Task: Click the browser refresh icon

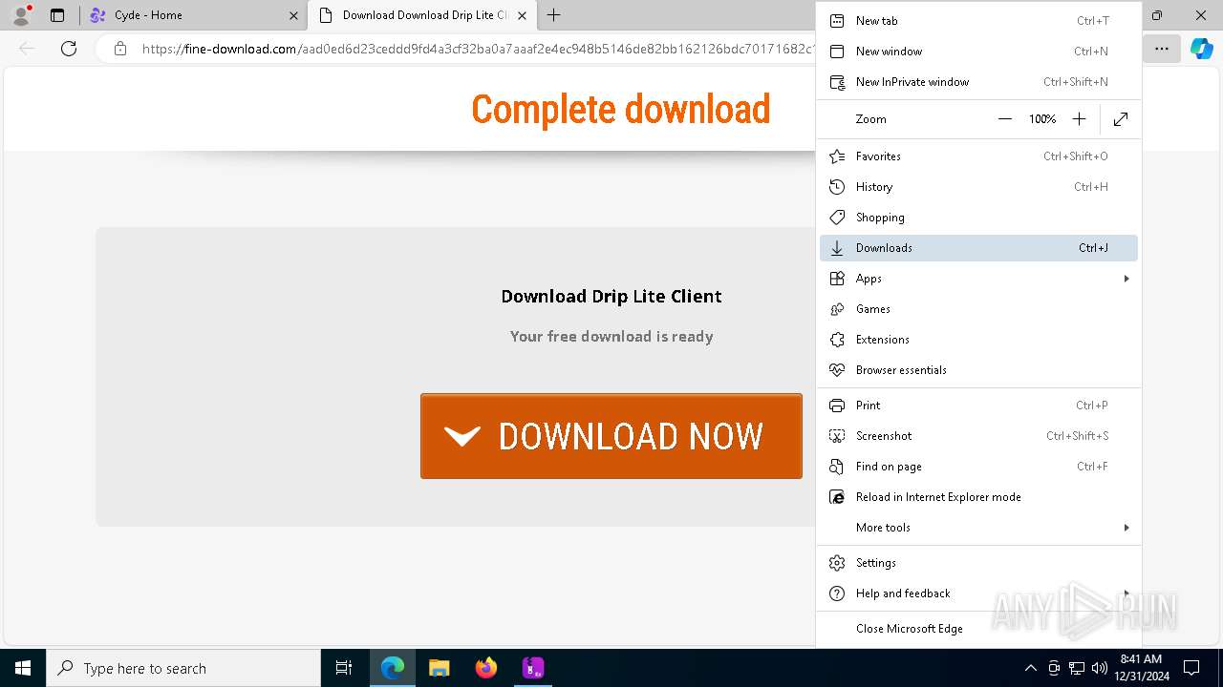Action: tap(69, 49)
